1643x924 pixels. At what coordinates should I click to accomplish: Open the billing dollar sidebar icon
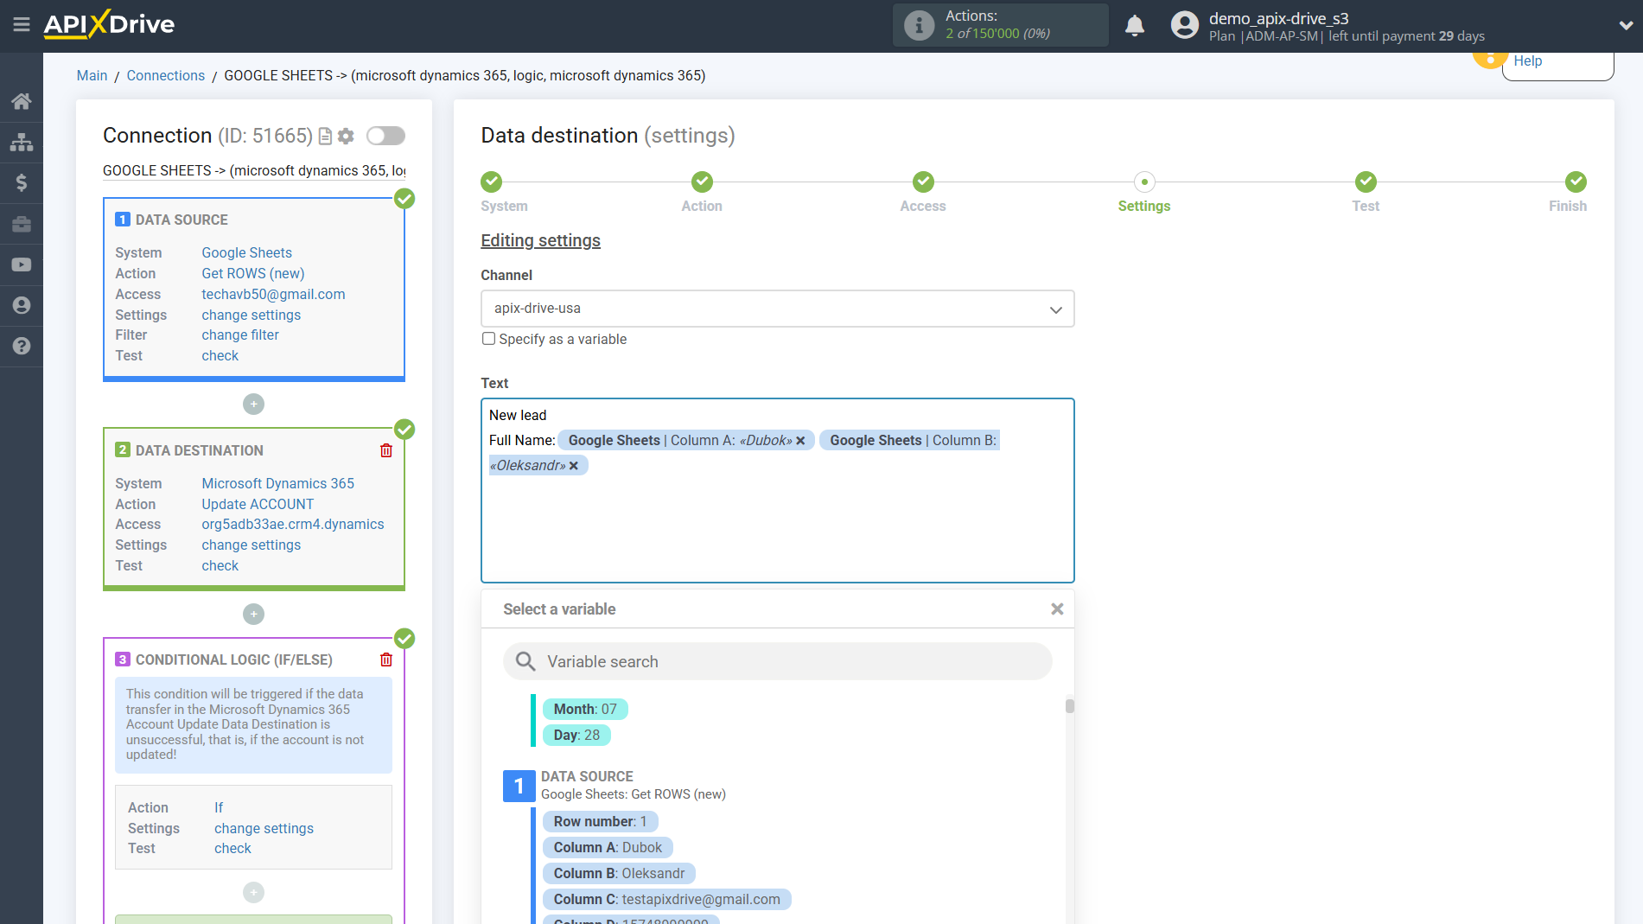point(22,182)
